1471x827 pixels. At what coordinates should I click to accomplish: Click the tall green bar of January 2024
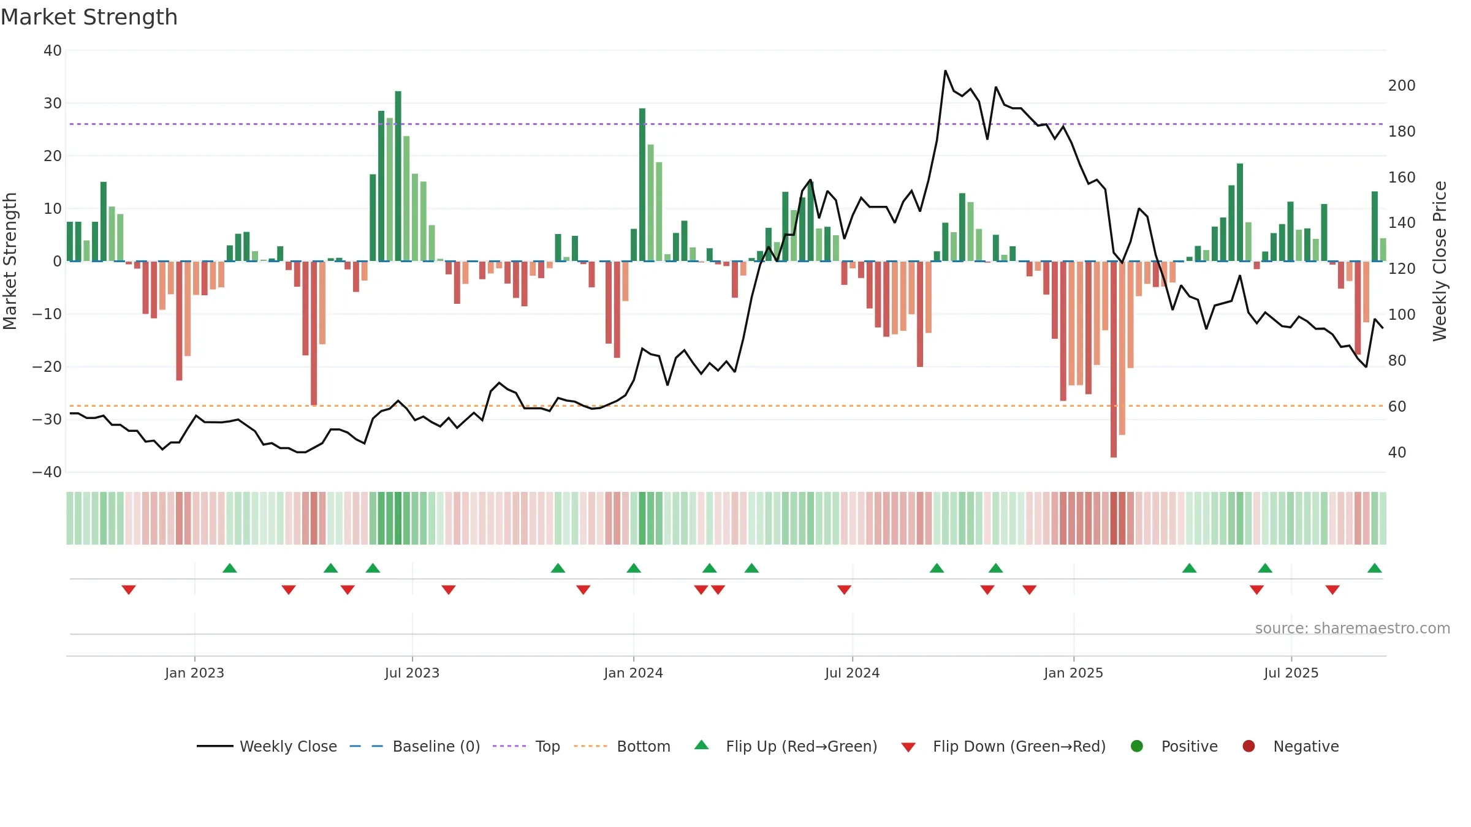[642, 185]
